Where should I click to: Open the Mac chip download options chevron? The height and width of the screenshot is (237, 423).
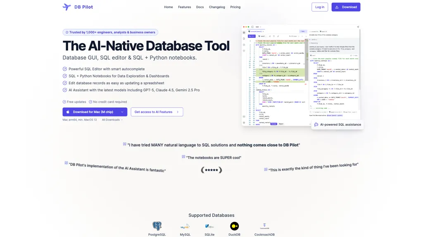click(122, 112)
